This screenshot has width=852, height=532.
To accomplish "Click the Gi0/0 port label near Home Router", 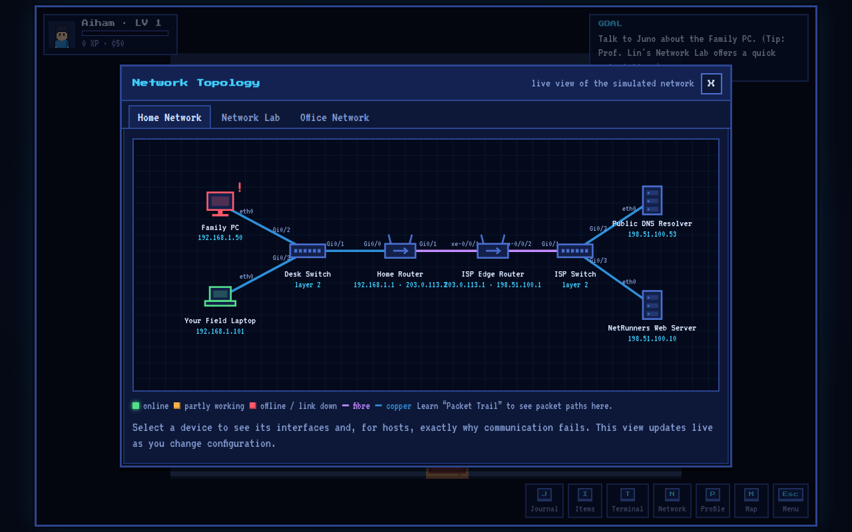I will click(373, 244).
